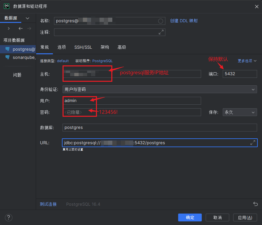Click the PostgreSQL driver link
This screenshot has height=225, width=262.
pyautogui.click(x=103, y=61)
